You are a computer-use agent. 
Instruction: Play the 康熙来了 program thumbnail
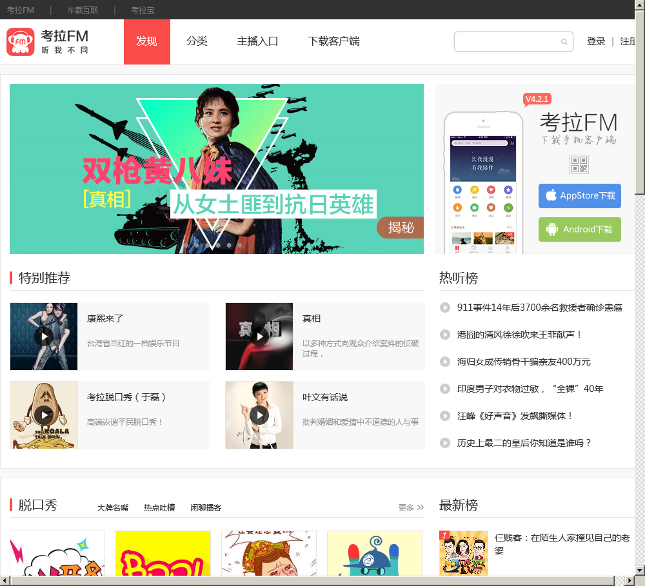point(44,337)
